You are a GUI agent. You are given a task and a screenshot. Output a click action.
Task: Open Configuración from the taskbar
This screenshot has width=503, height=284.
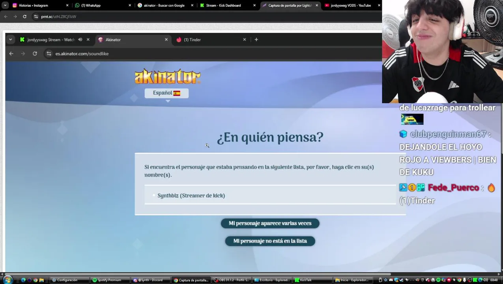69,280
